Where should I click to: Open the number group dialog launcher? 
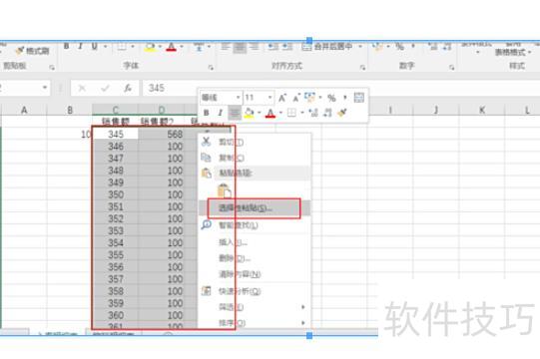[451, 68]
